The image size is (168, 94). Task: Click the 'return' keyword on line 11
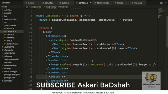coord(44,28)
